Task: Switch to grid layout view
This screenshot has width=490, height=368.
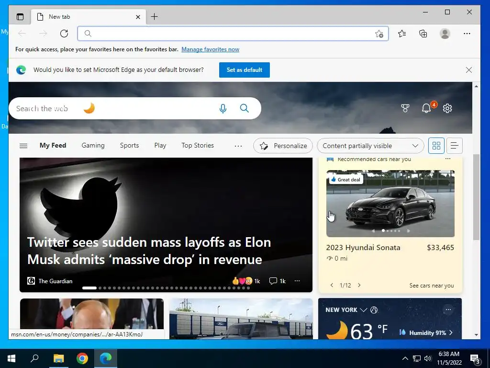Action: coord(436,146)
